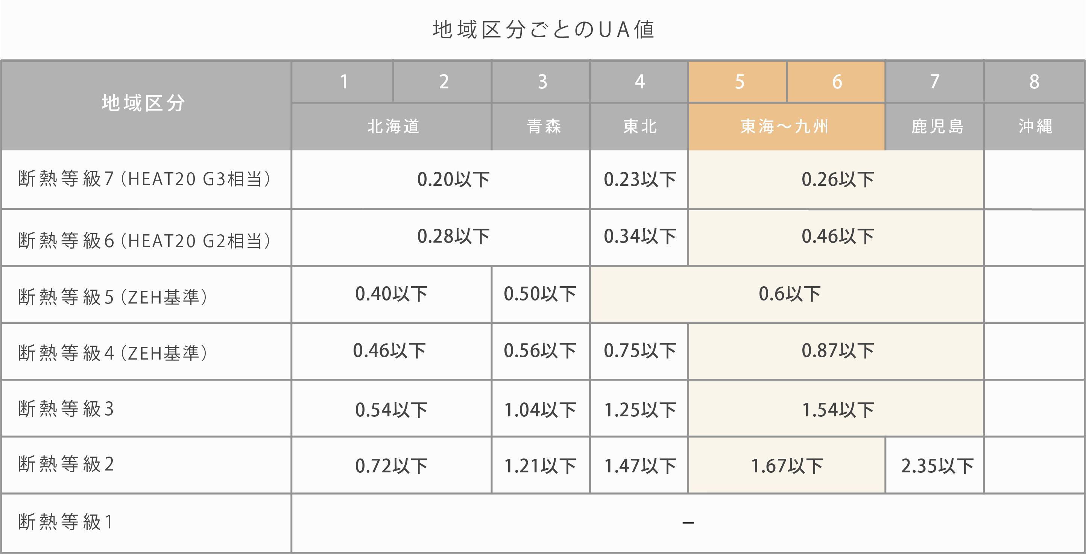The height and width of the screenshot is (554, 1086).
Task: Click highlighted region header 5
Action: click(x=738, y=81)
